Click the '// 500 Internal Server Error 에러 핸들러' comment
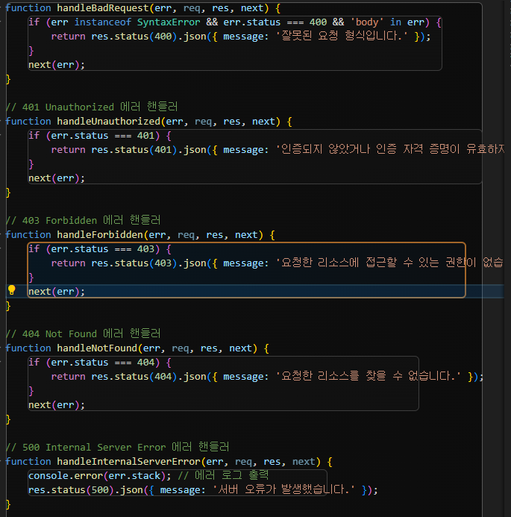The height and width of the screenshot is (517, 511). (117, 447)
